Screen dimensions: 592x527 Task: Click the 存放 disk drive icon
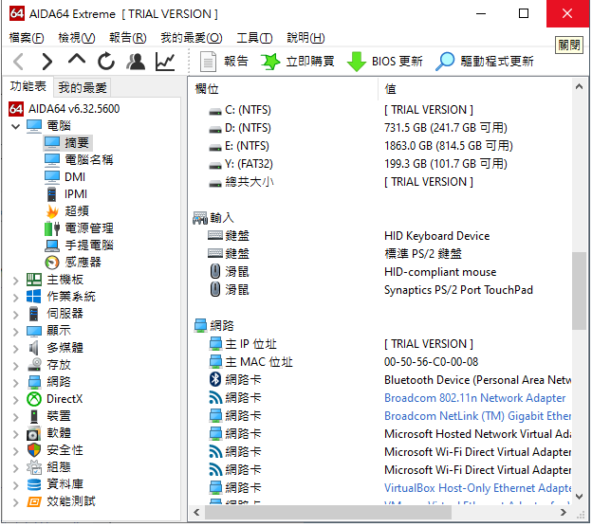[34, 365]
